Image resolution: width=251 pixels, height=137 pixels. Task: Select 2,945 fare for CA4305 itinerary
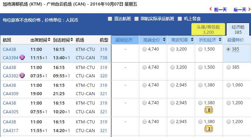[172, 103]
